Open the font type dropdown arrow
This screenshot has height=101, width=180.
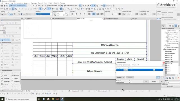[x=51, y=14]
